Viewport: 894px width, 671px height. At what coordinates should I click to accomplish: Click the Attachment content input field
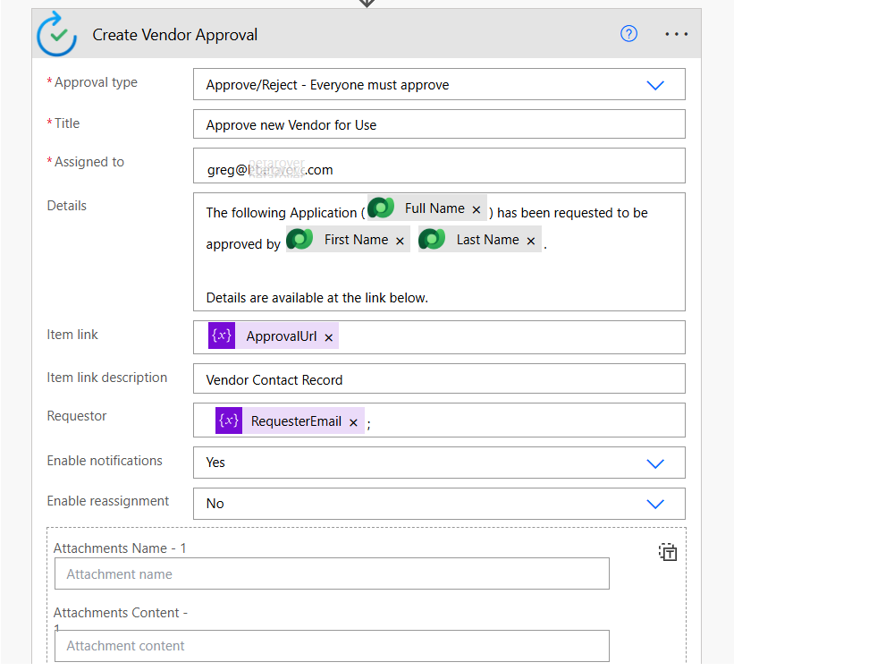pos(332,646)
